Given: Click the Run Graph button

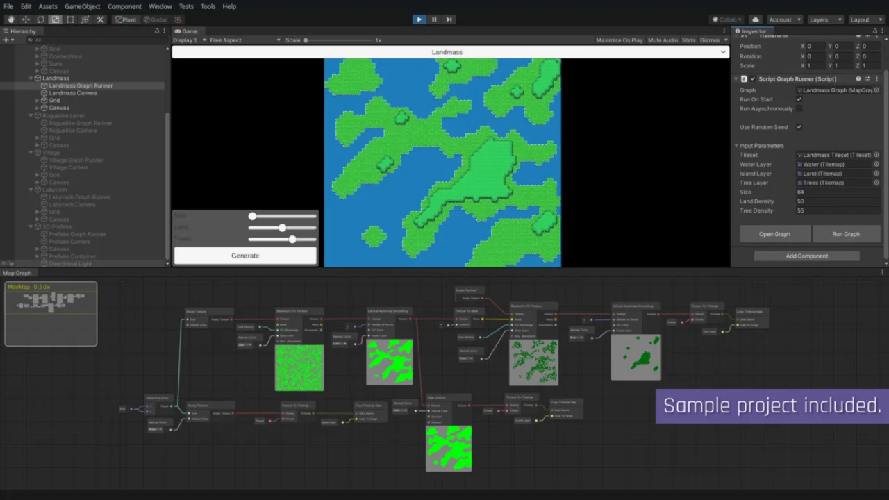Looking at the screenshot, I should (x=845, y=234).
